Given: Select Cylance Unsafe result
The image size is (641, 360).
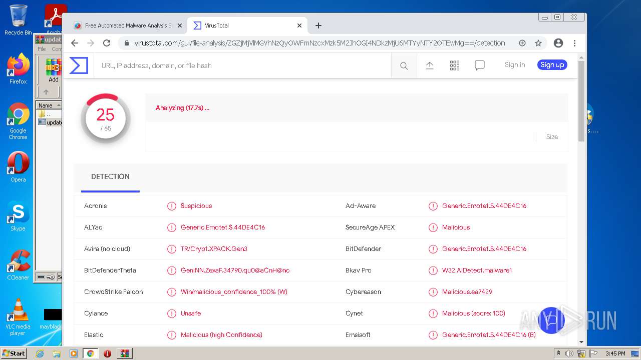Looking at the screenshot, I should pos(191,313).
